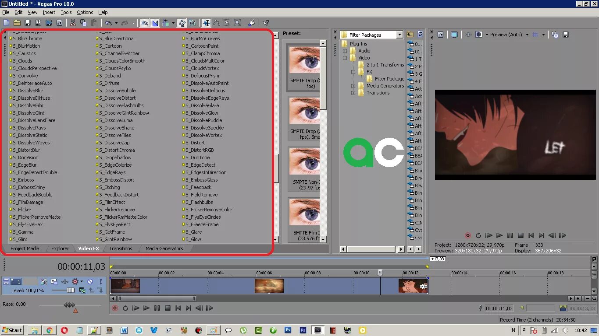Open compositing mode button on track
Image resolution: width=599 pixels, height=336 pixels.
tap(82, 290)
